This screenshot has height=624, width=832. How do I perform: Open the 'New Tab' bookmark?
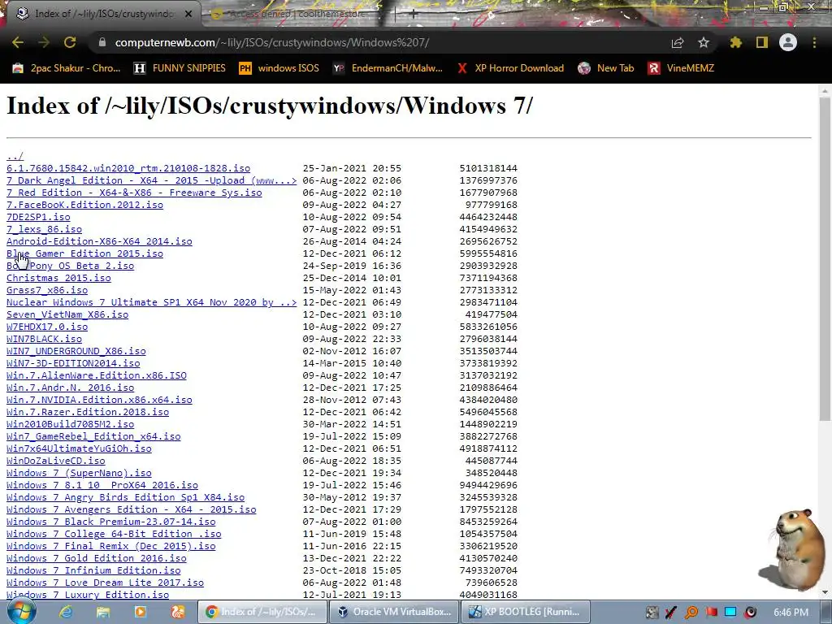[606, 68]
